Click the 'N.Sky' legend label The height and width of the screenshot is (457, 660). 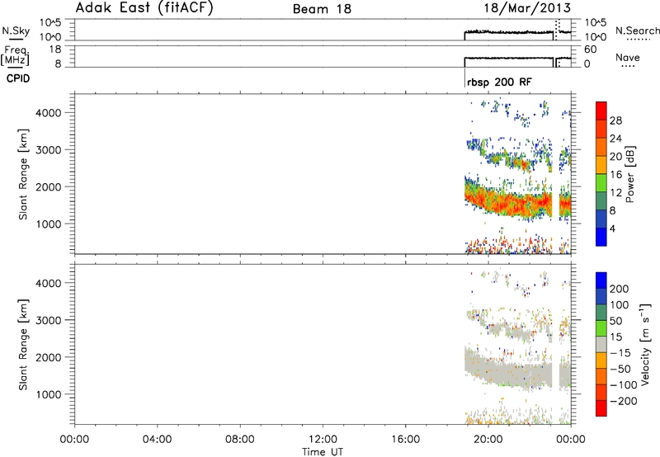(x=16, y=31)
